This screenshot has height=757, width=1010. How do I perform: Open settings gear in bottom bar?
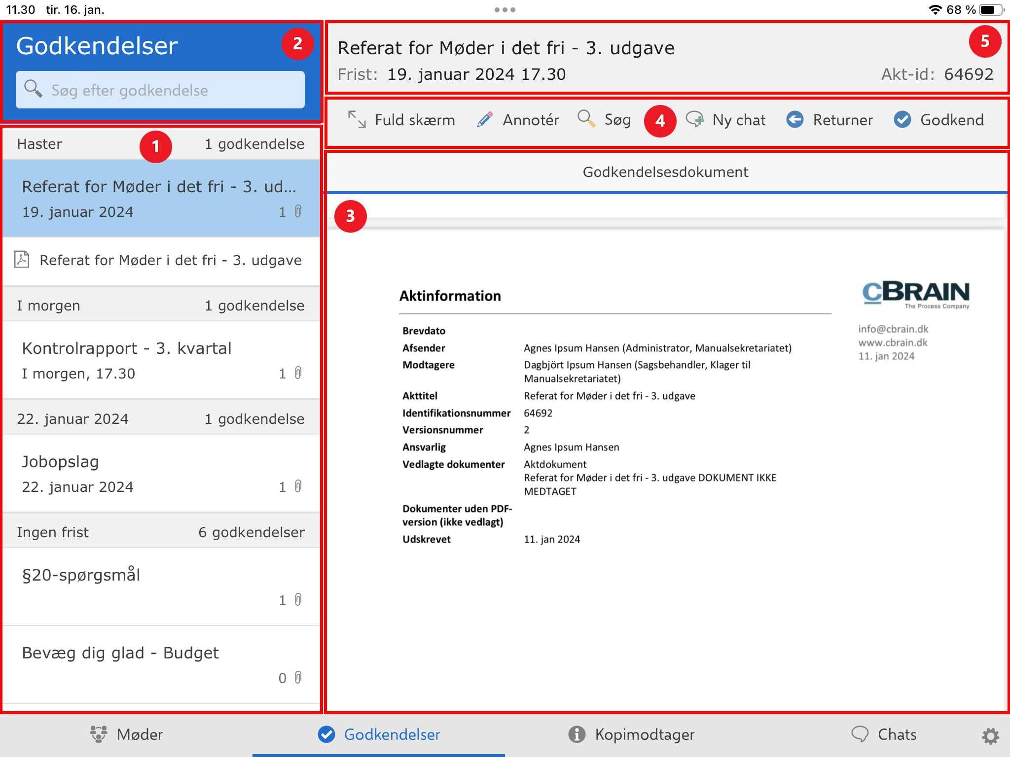coord(990,736)
